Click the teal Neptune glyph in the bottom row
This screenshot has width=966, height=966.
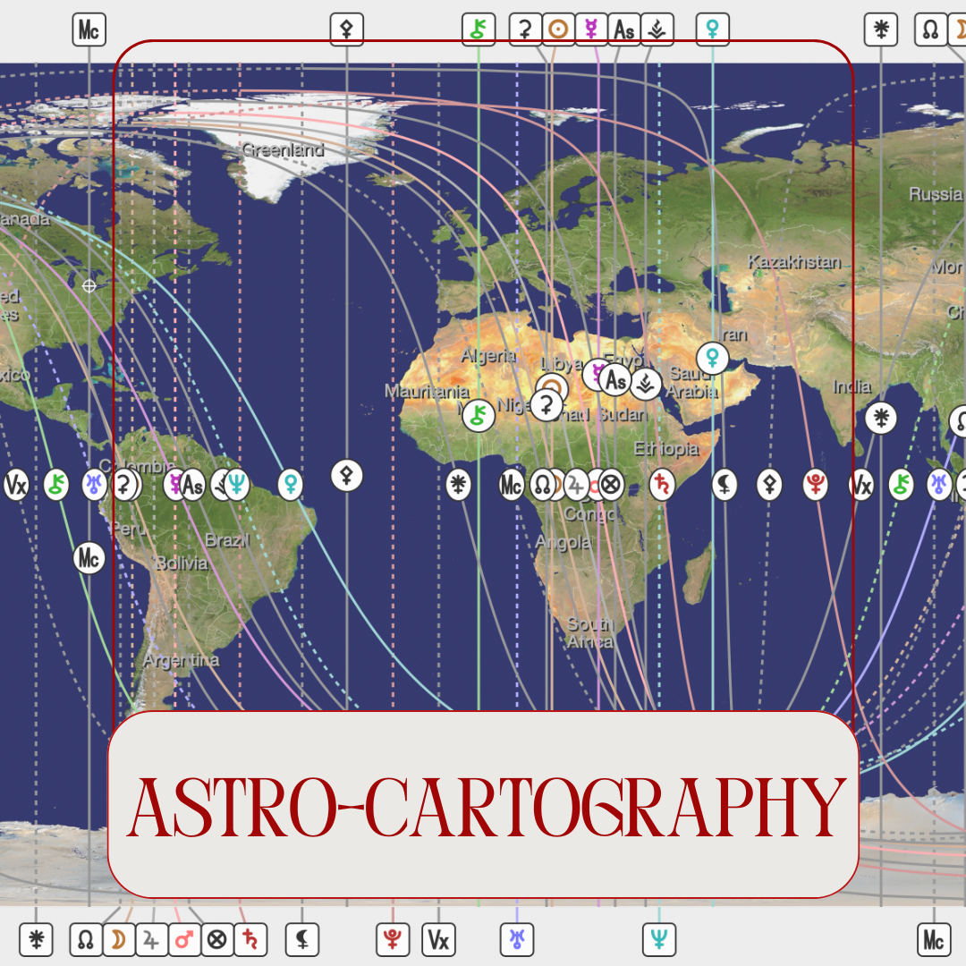point(657,940)
